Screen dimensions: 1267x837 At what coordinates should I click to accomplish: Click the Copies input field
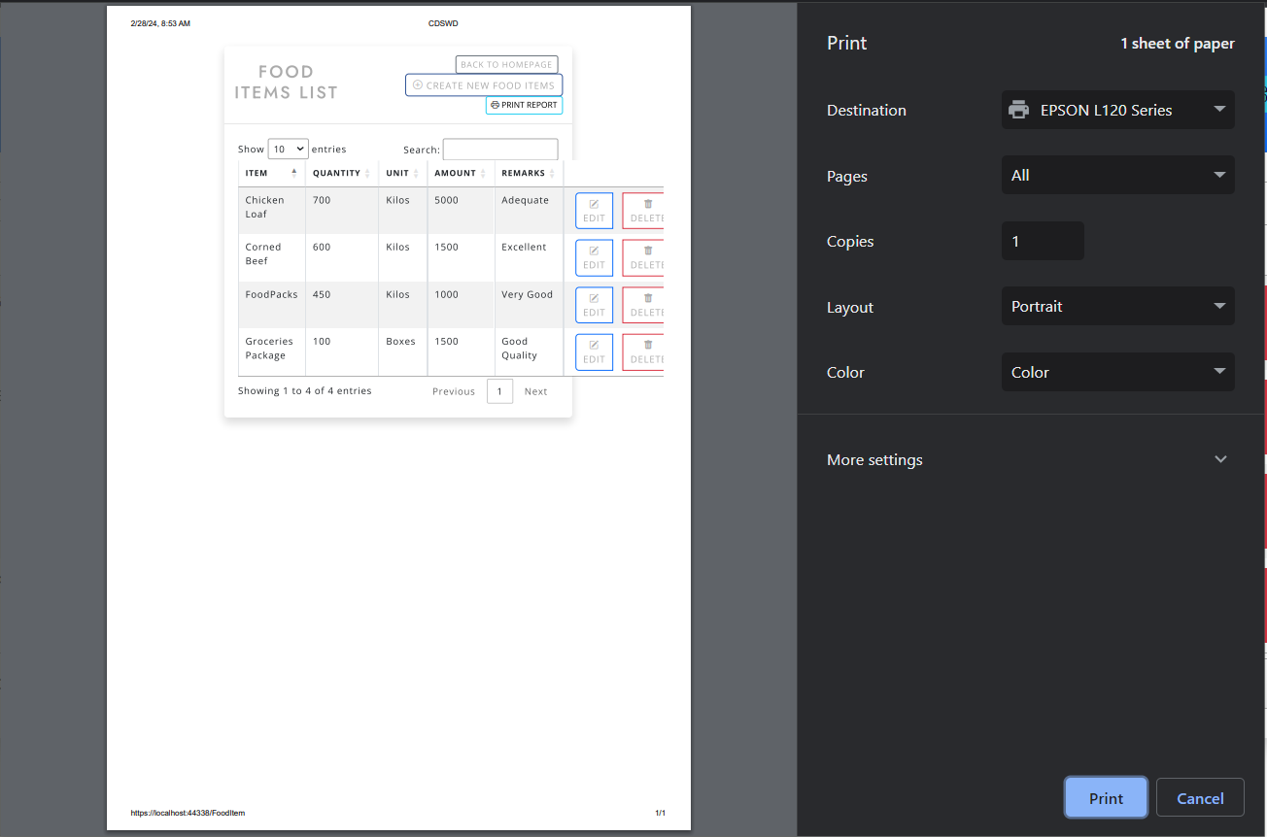(1043, 241)
